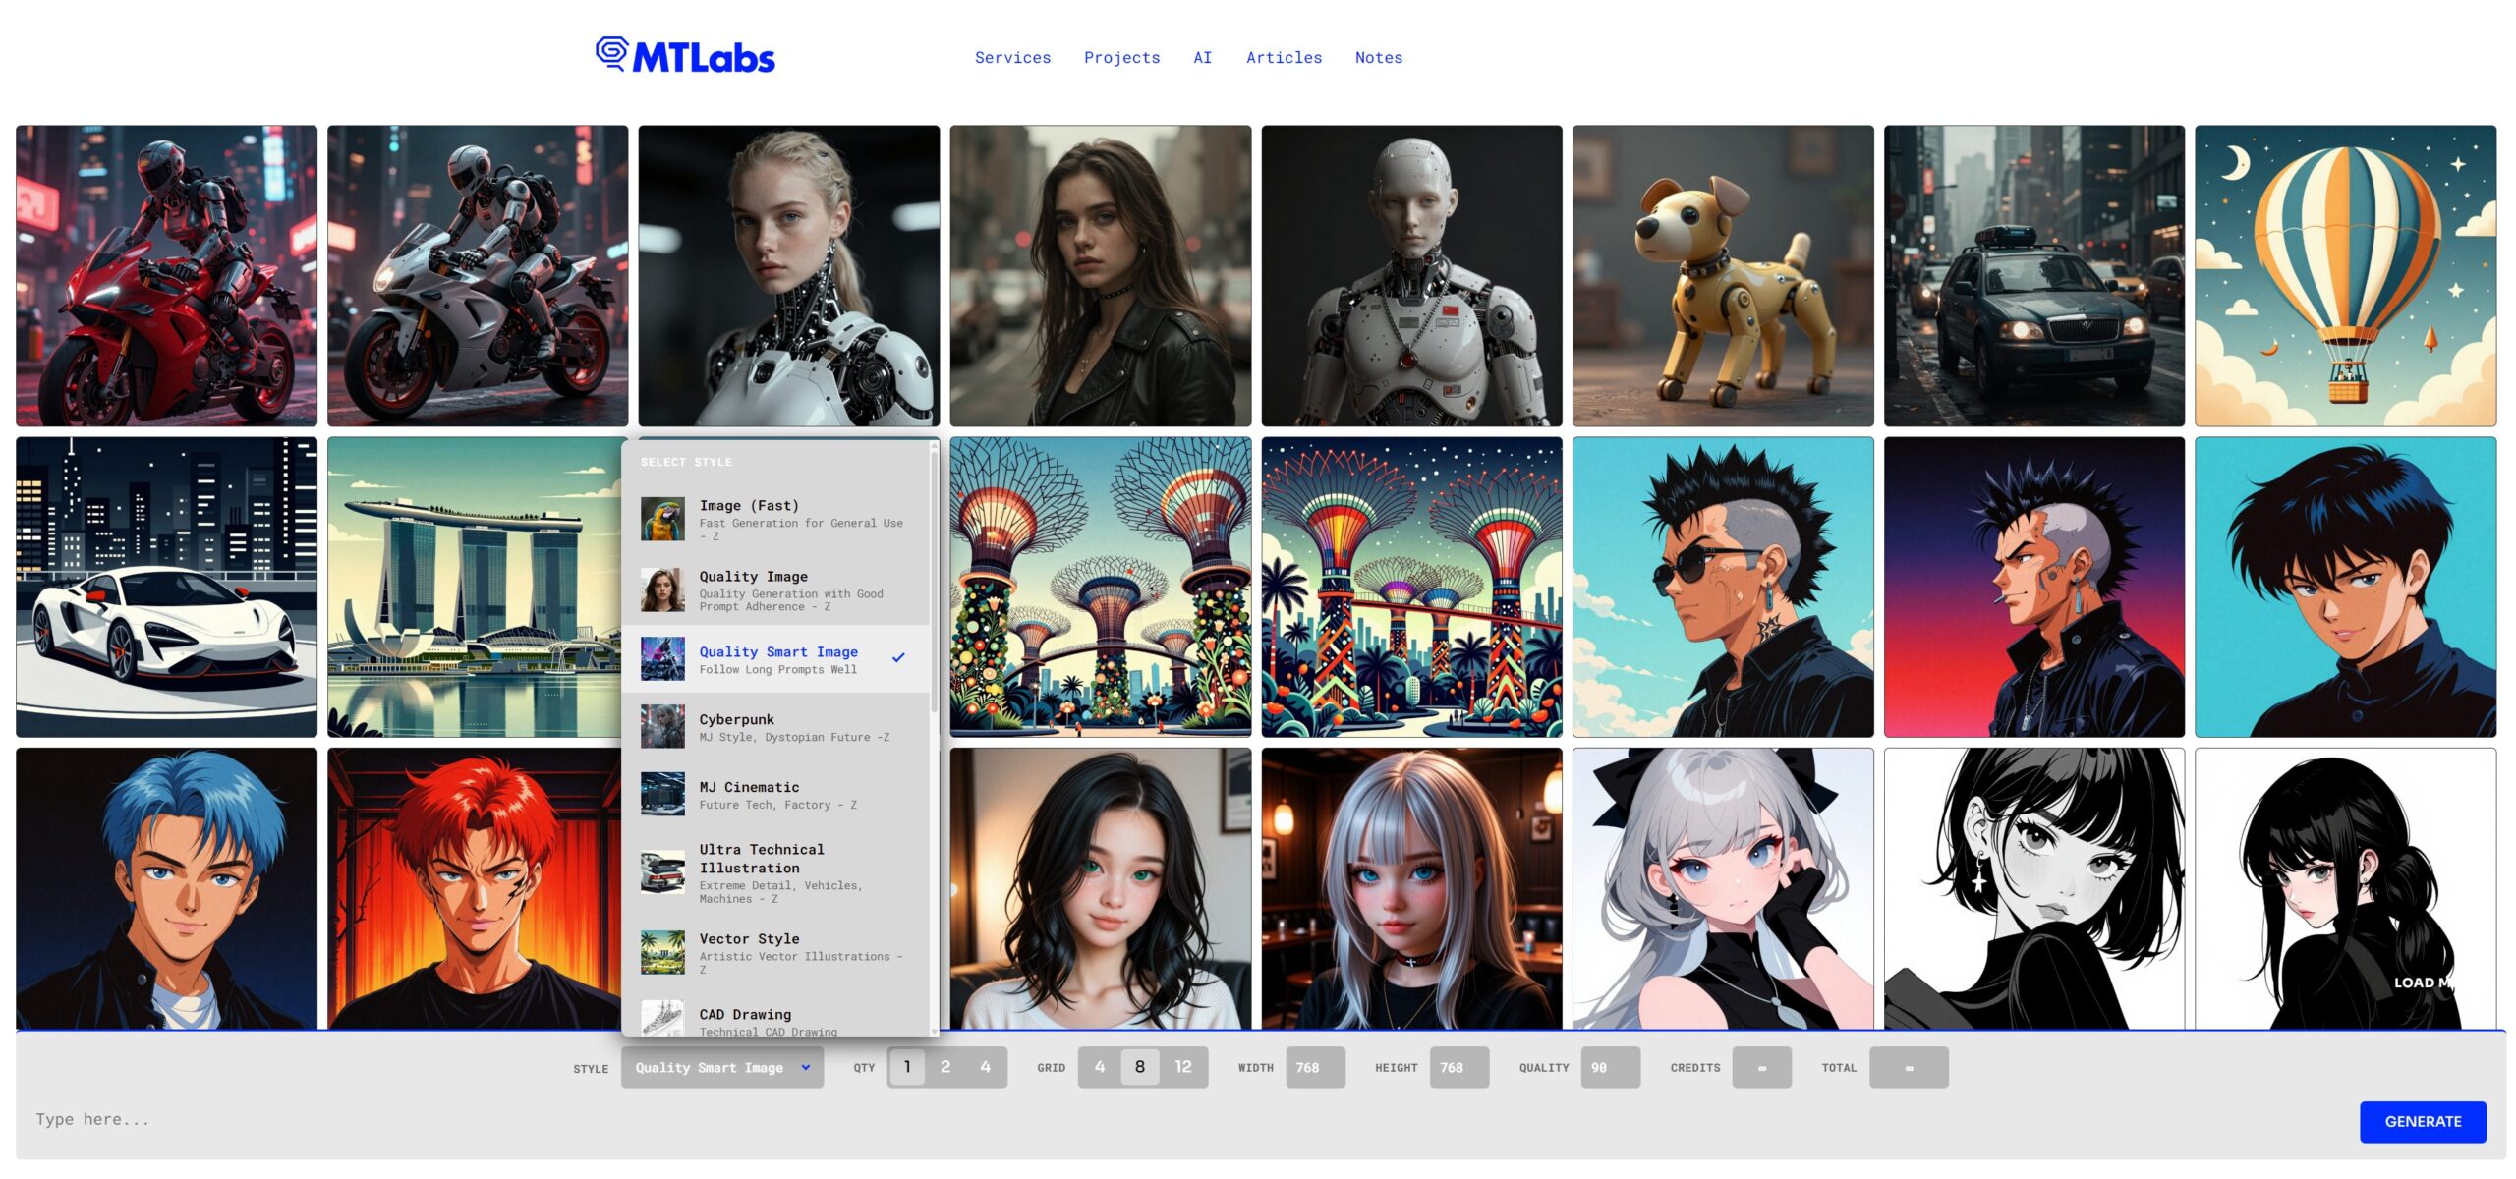The height and width of the screenshot is (1179, 2516).
Task: Click the Cyberpunk style preview icon
Action: [664, 728]
